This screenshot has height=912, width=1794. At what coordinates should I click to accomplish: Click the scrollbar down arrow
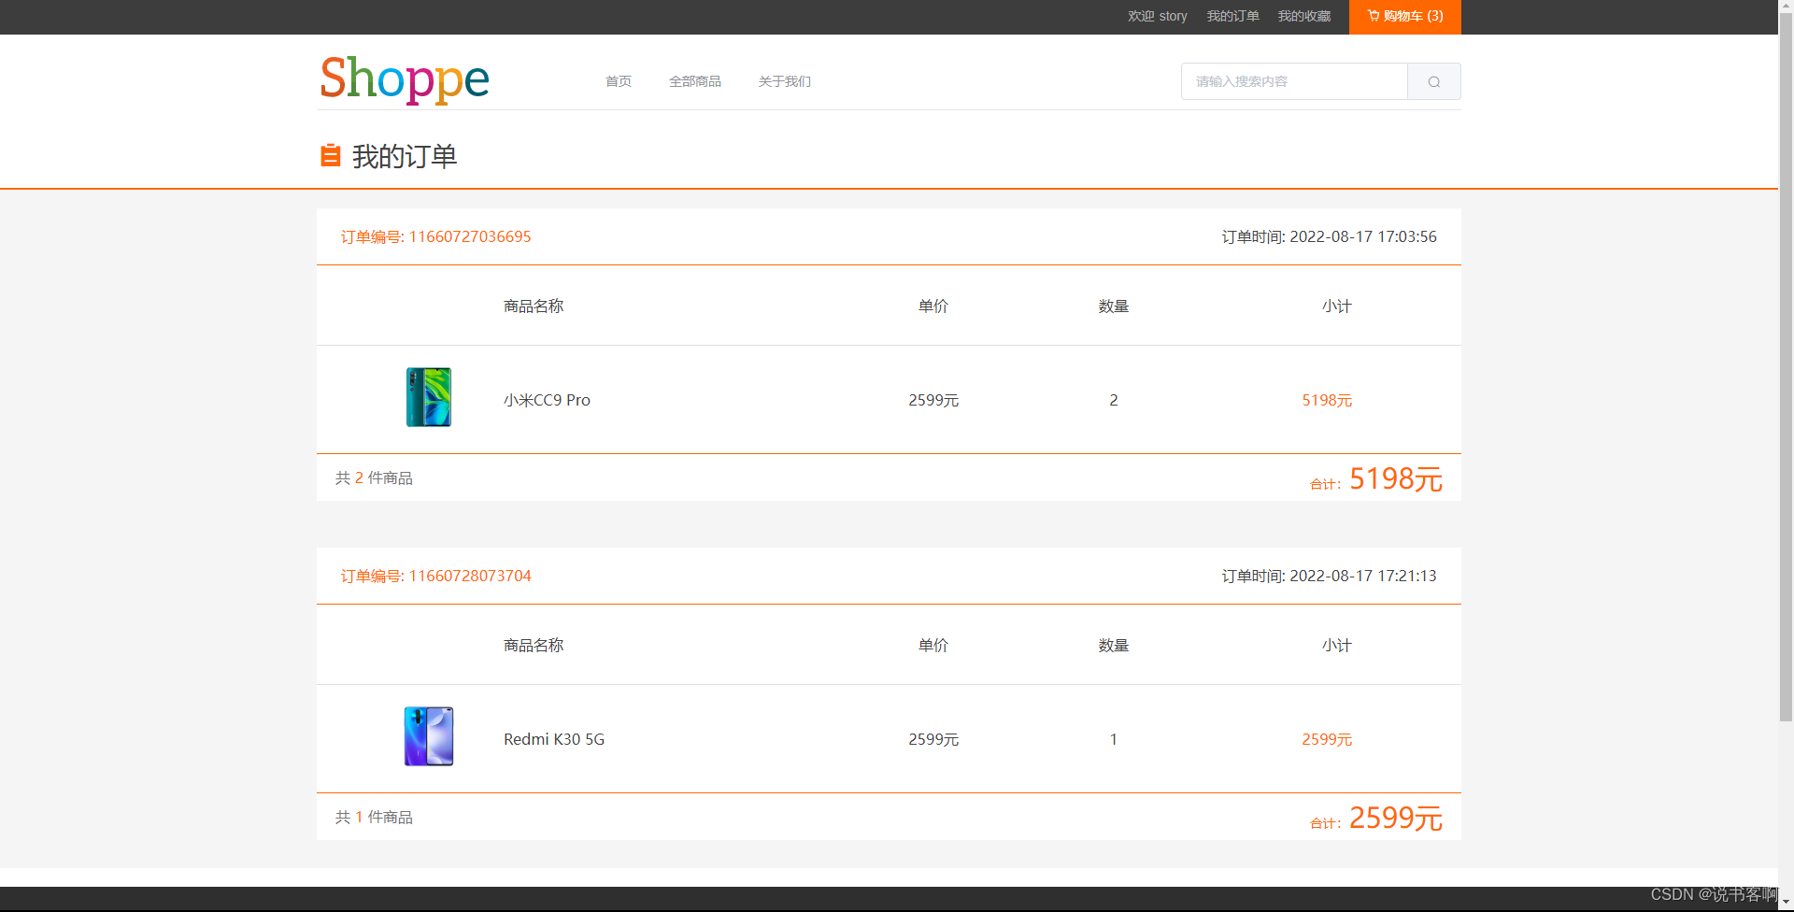(1786, 904)
